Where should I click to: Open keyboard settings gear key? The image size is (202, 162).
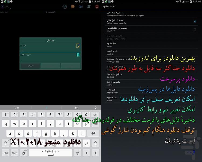(24, 153)
